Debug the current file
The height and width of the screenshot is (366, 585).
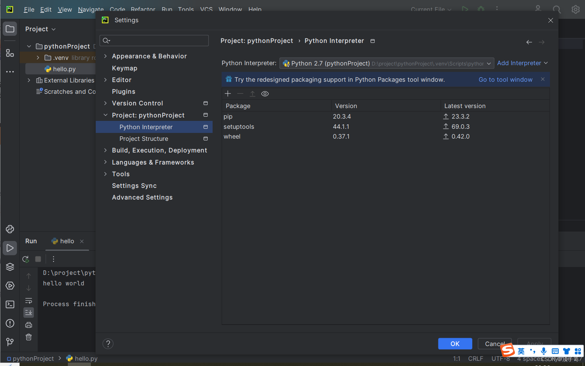point(481,9)
